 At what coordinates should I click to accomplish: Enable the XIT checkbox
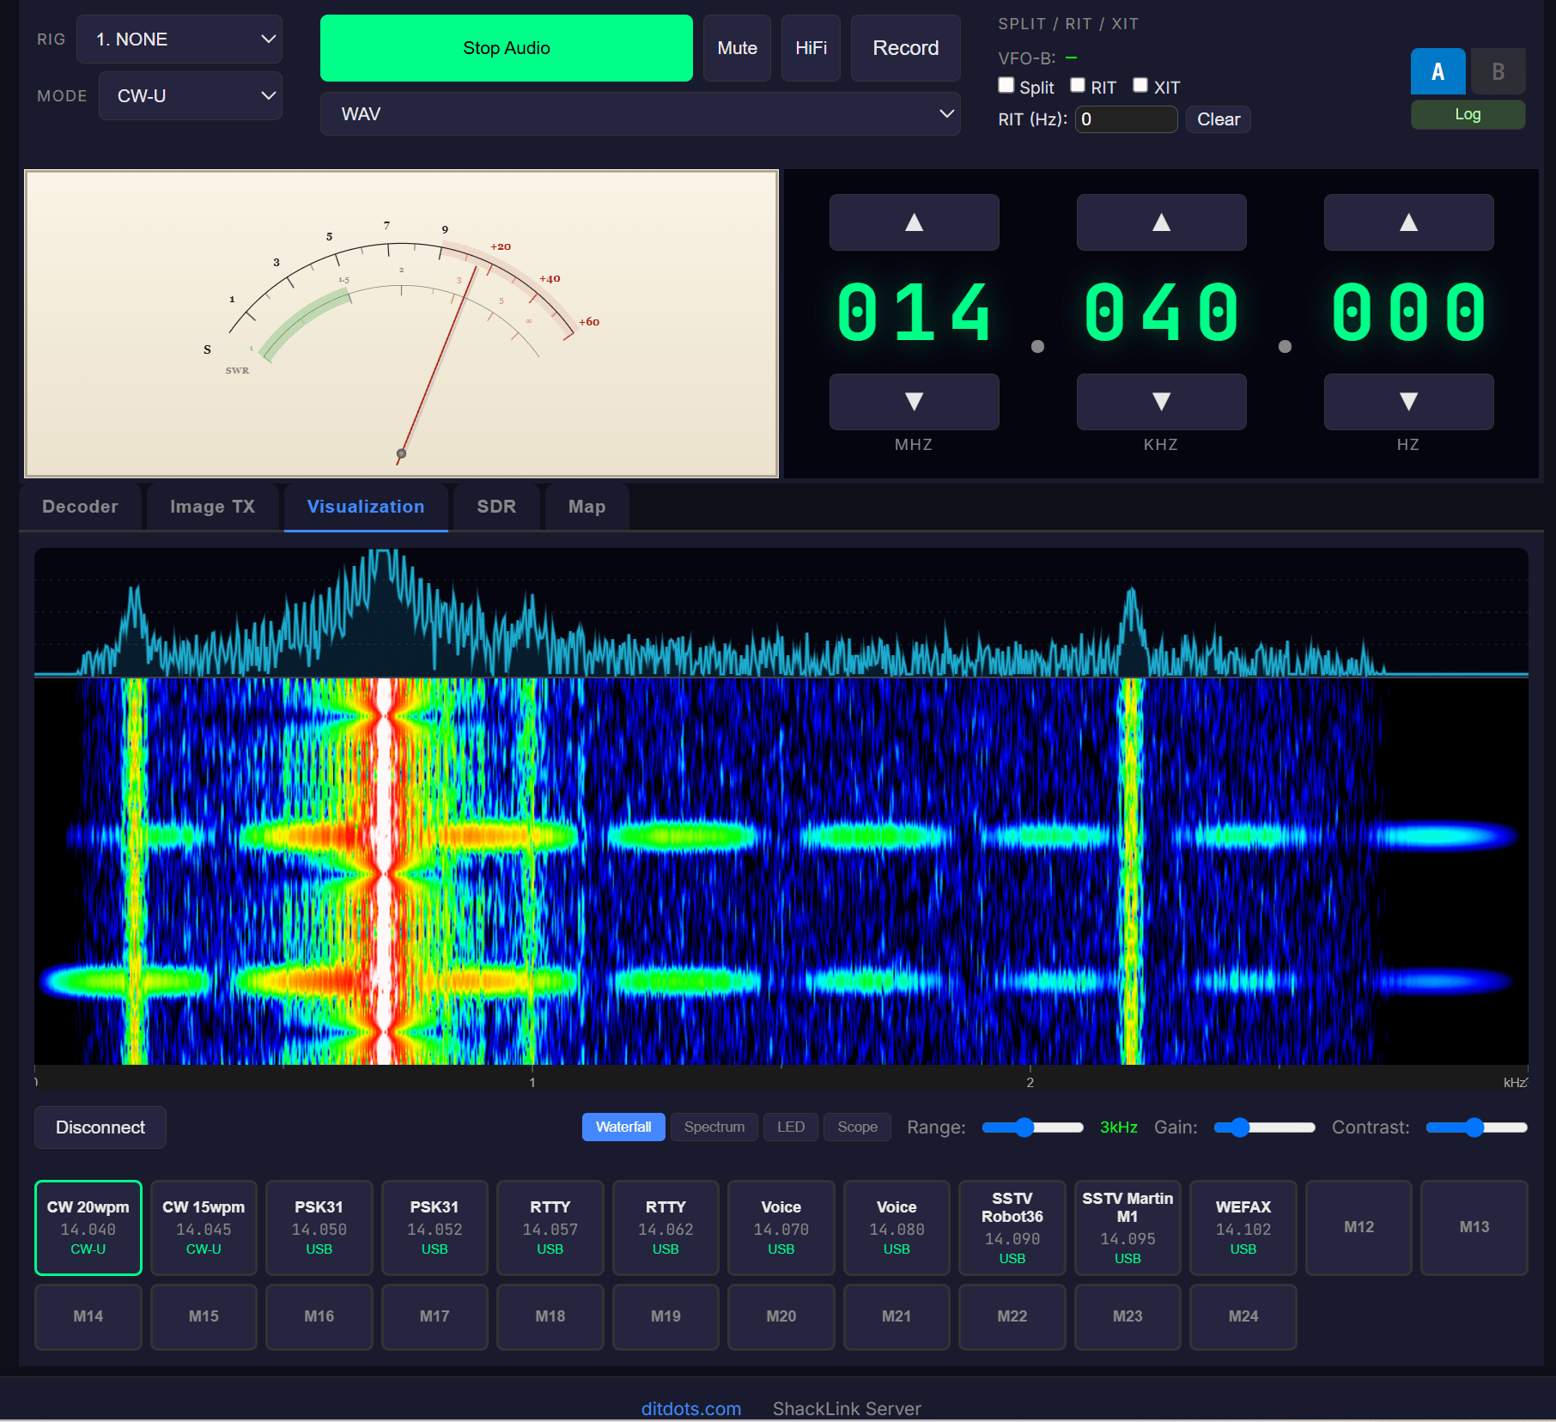[1140, 85]
